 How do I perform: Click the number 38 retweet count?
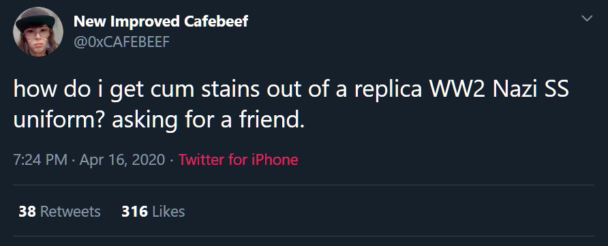(x=27, y=211)
